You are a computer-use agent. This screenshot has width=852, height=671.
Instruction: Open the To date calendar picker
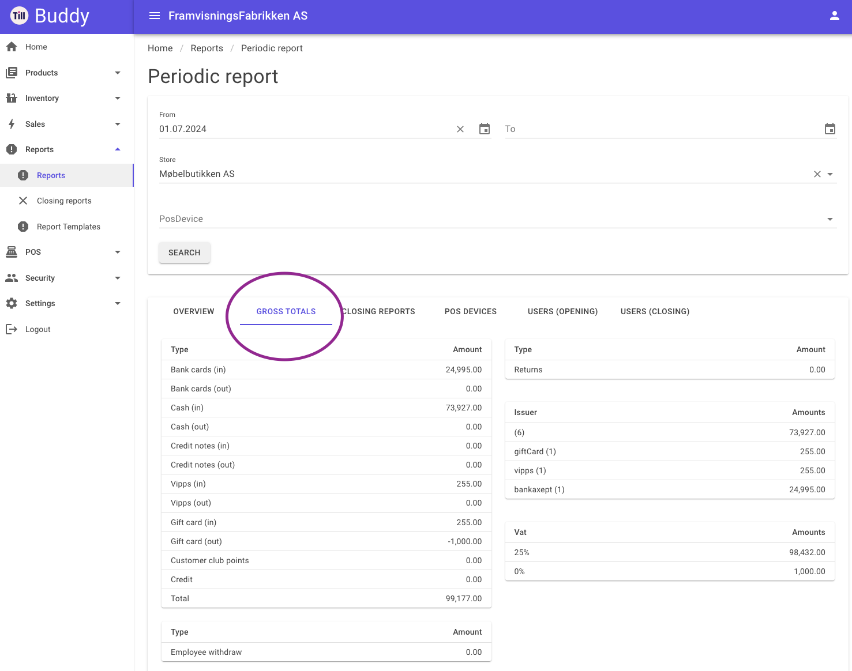(830, 129)
